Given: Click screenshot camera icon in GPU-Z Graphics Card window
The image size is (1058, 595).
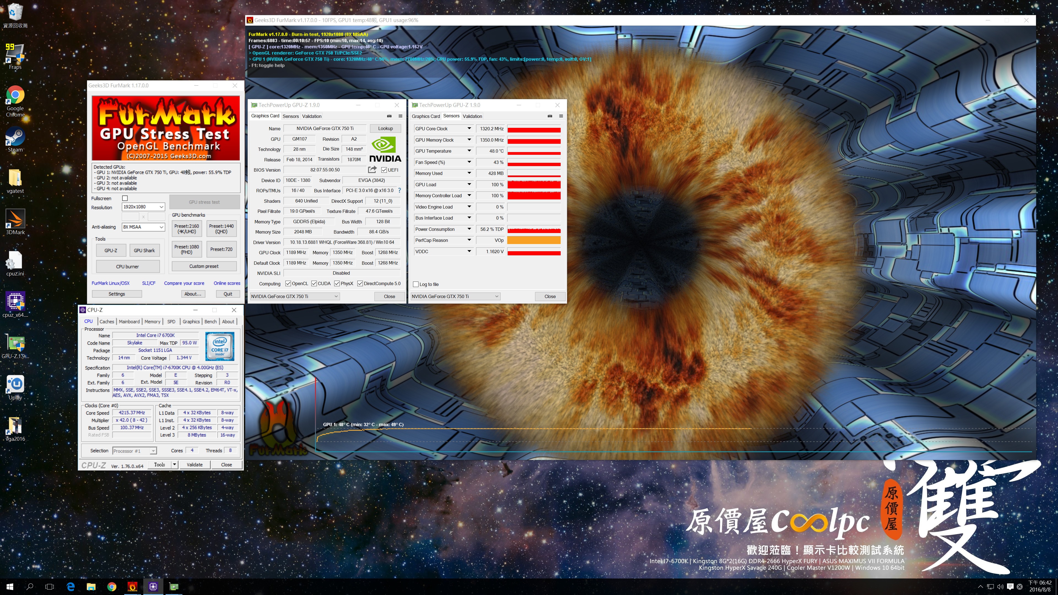Looking at the screenshot, I should (x=389, y=116).
